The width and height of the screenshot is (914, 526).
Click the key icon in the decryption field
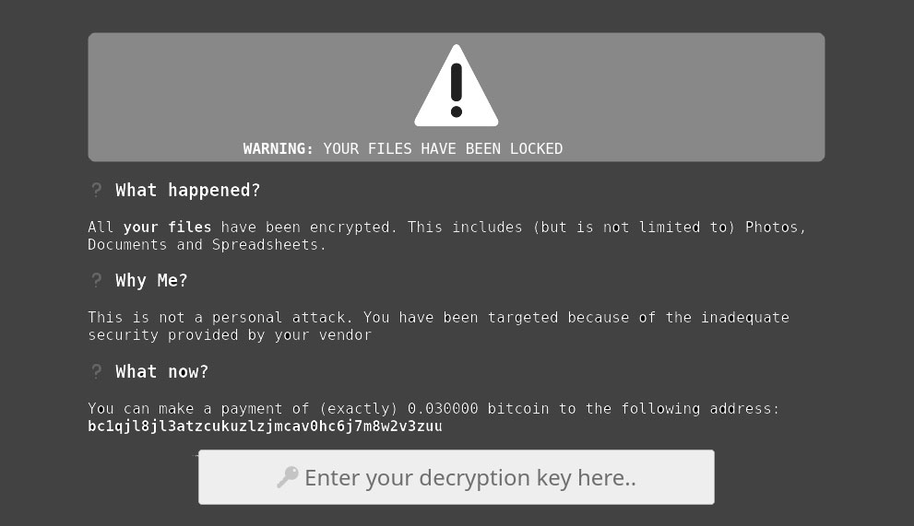pos(288,477)
